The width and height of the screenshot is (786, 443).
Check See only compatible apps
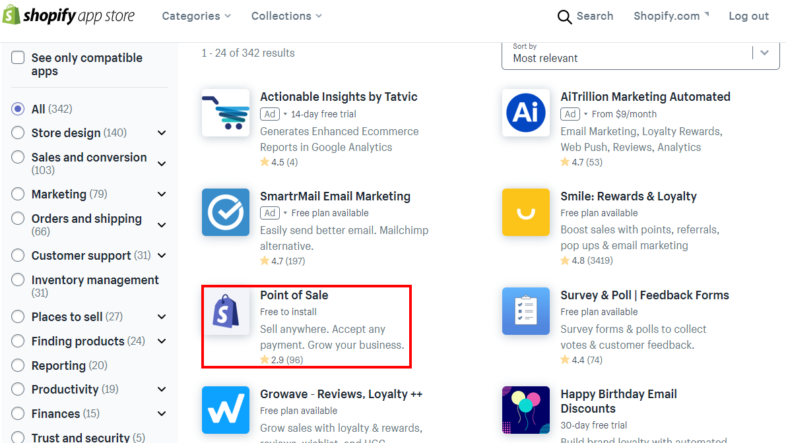[x=18, y=57]
